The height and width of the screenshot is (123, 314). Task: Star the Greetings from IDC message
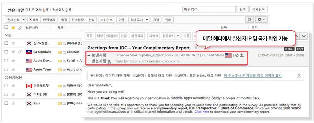[196, 47]
